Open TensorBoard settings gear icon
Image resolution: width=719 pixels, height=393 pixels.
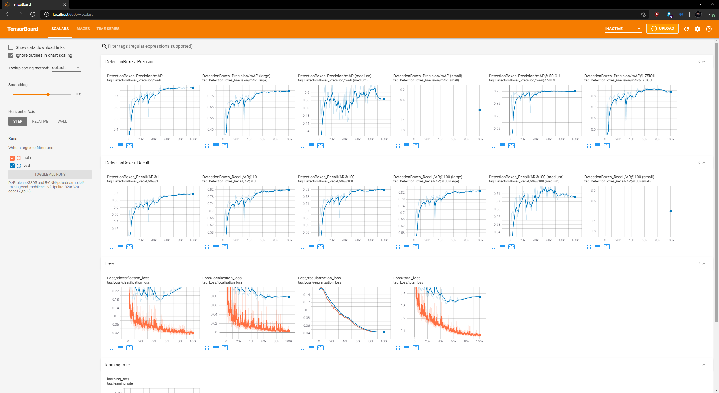click(698, 29)
